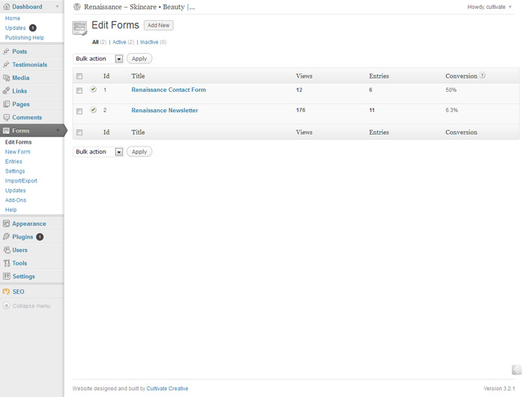Image resolution: width=524 pixels, height=397 pixels.
Task: Expand the Dashboard menu arrow
Action: (x=58, y=7)
